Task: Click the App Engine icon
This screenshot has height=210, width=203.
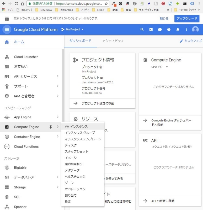Action: point(7,117)
